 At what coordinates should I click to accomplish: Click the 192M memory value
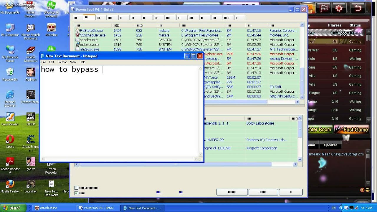pyautogui.click(x=231, y=77)
